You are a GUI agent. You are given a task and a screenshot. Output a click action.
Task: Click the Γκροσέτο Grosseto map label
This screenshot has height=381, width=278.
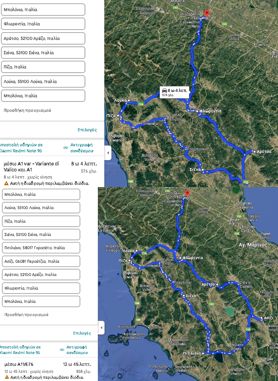pos(179,341)
